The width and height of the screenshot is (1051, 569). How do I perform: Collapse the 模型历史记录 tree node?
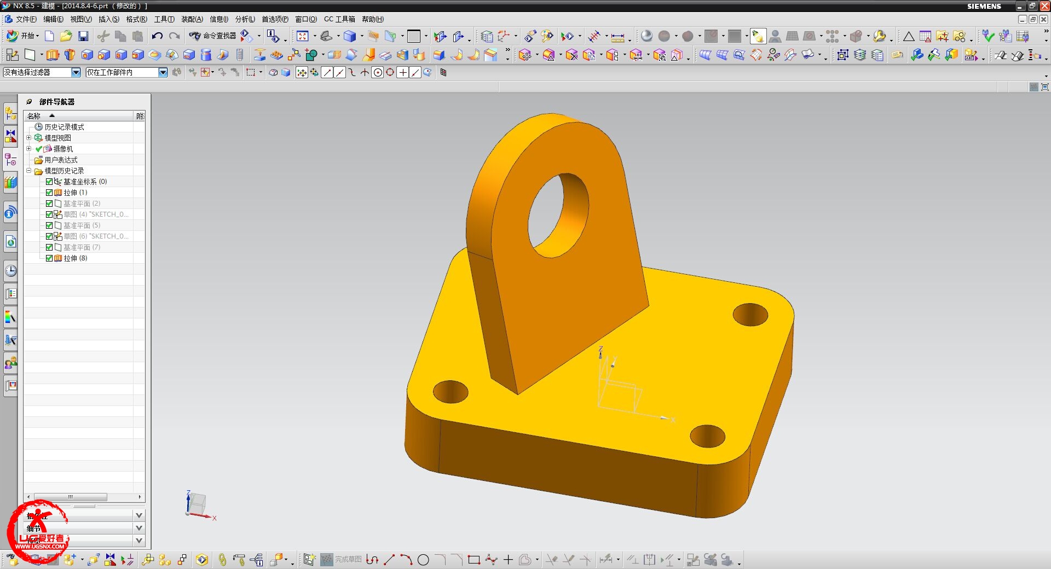29,170
